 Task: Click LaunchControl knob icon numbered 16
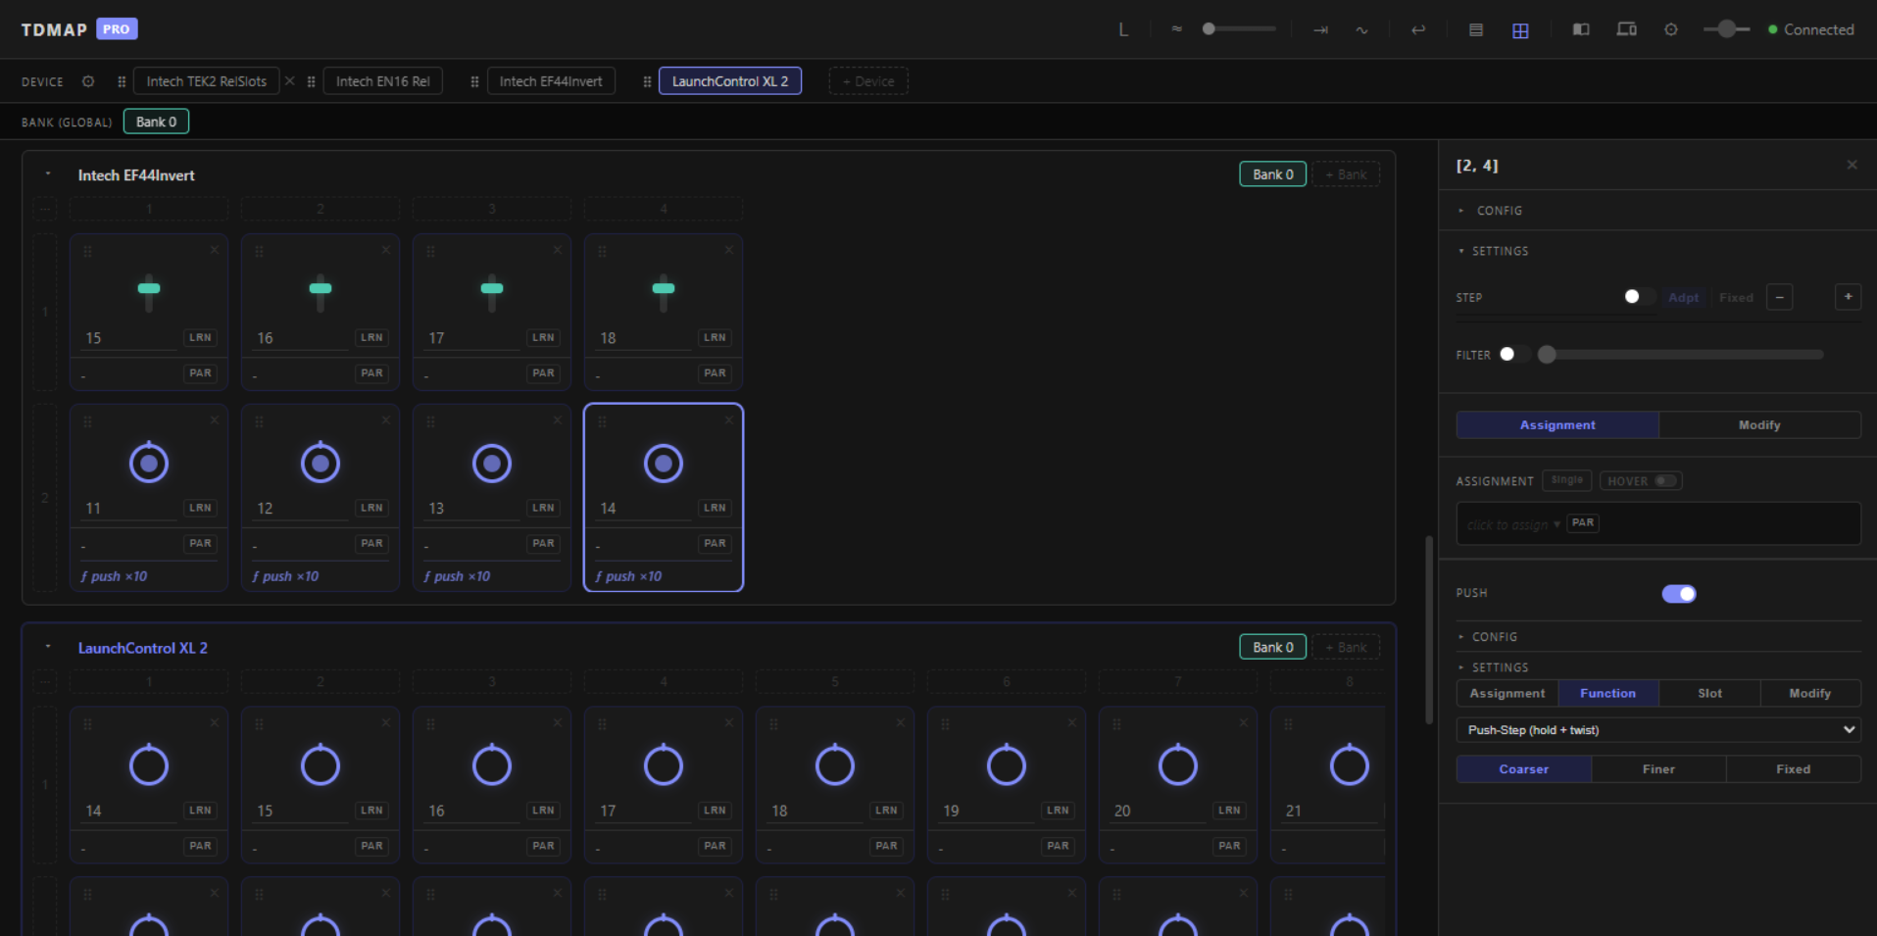pos(492,764)
